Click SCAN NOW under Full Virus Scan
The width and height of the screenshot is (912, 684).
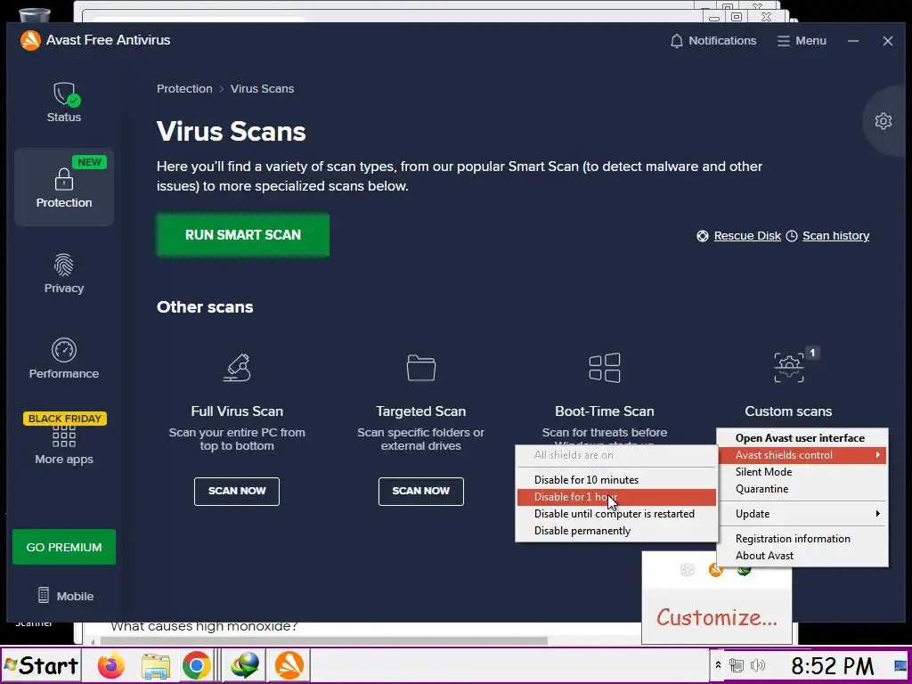tap(237, 491)
